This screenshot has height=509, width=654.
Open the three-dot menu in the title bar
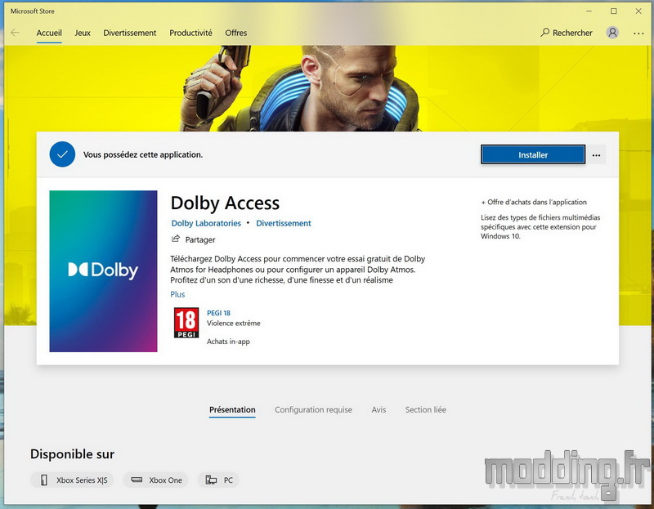click(x=638, y=33)
